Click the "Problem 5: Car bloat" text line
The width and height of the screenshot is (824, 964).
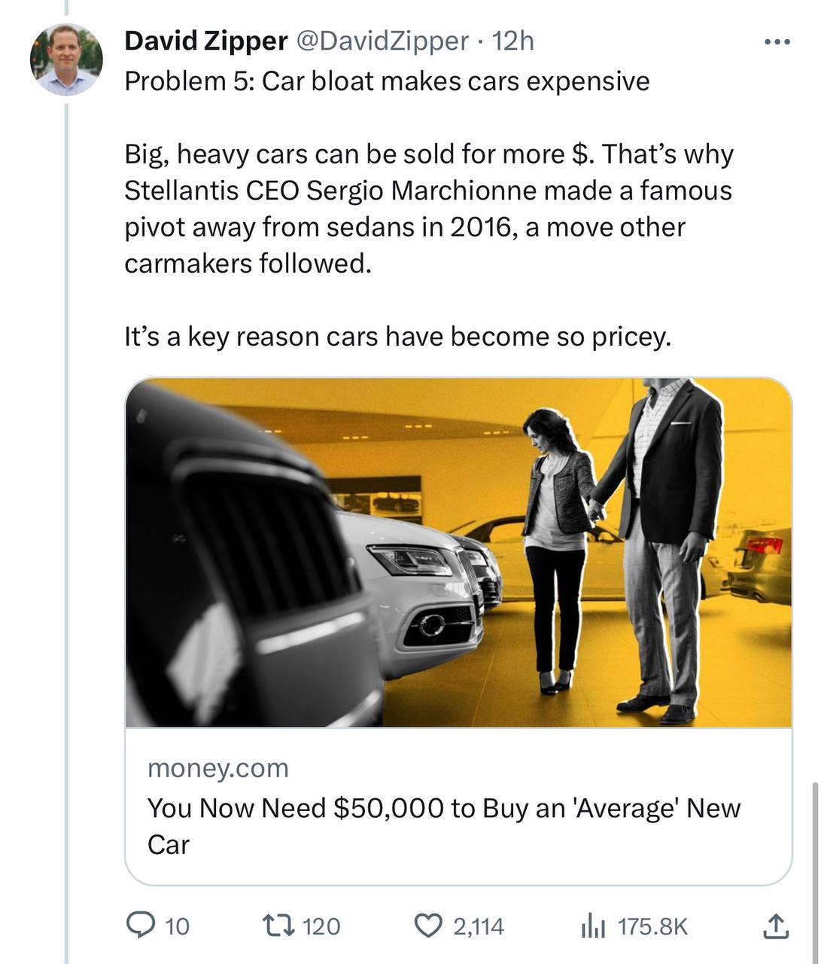coord(387,81)
